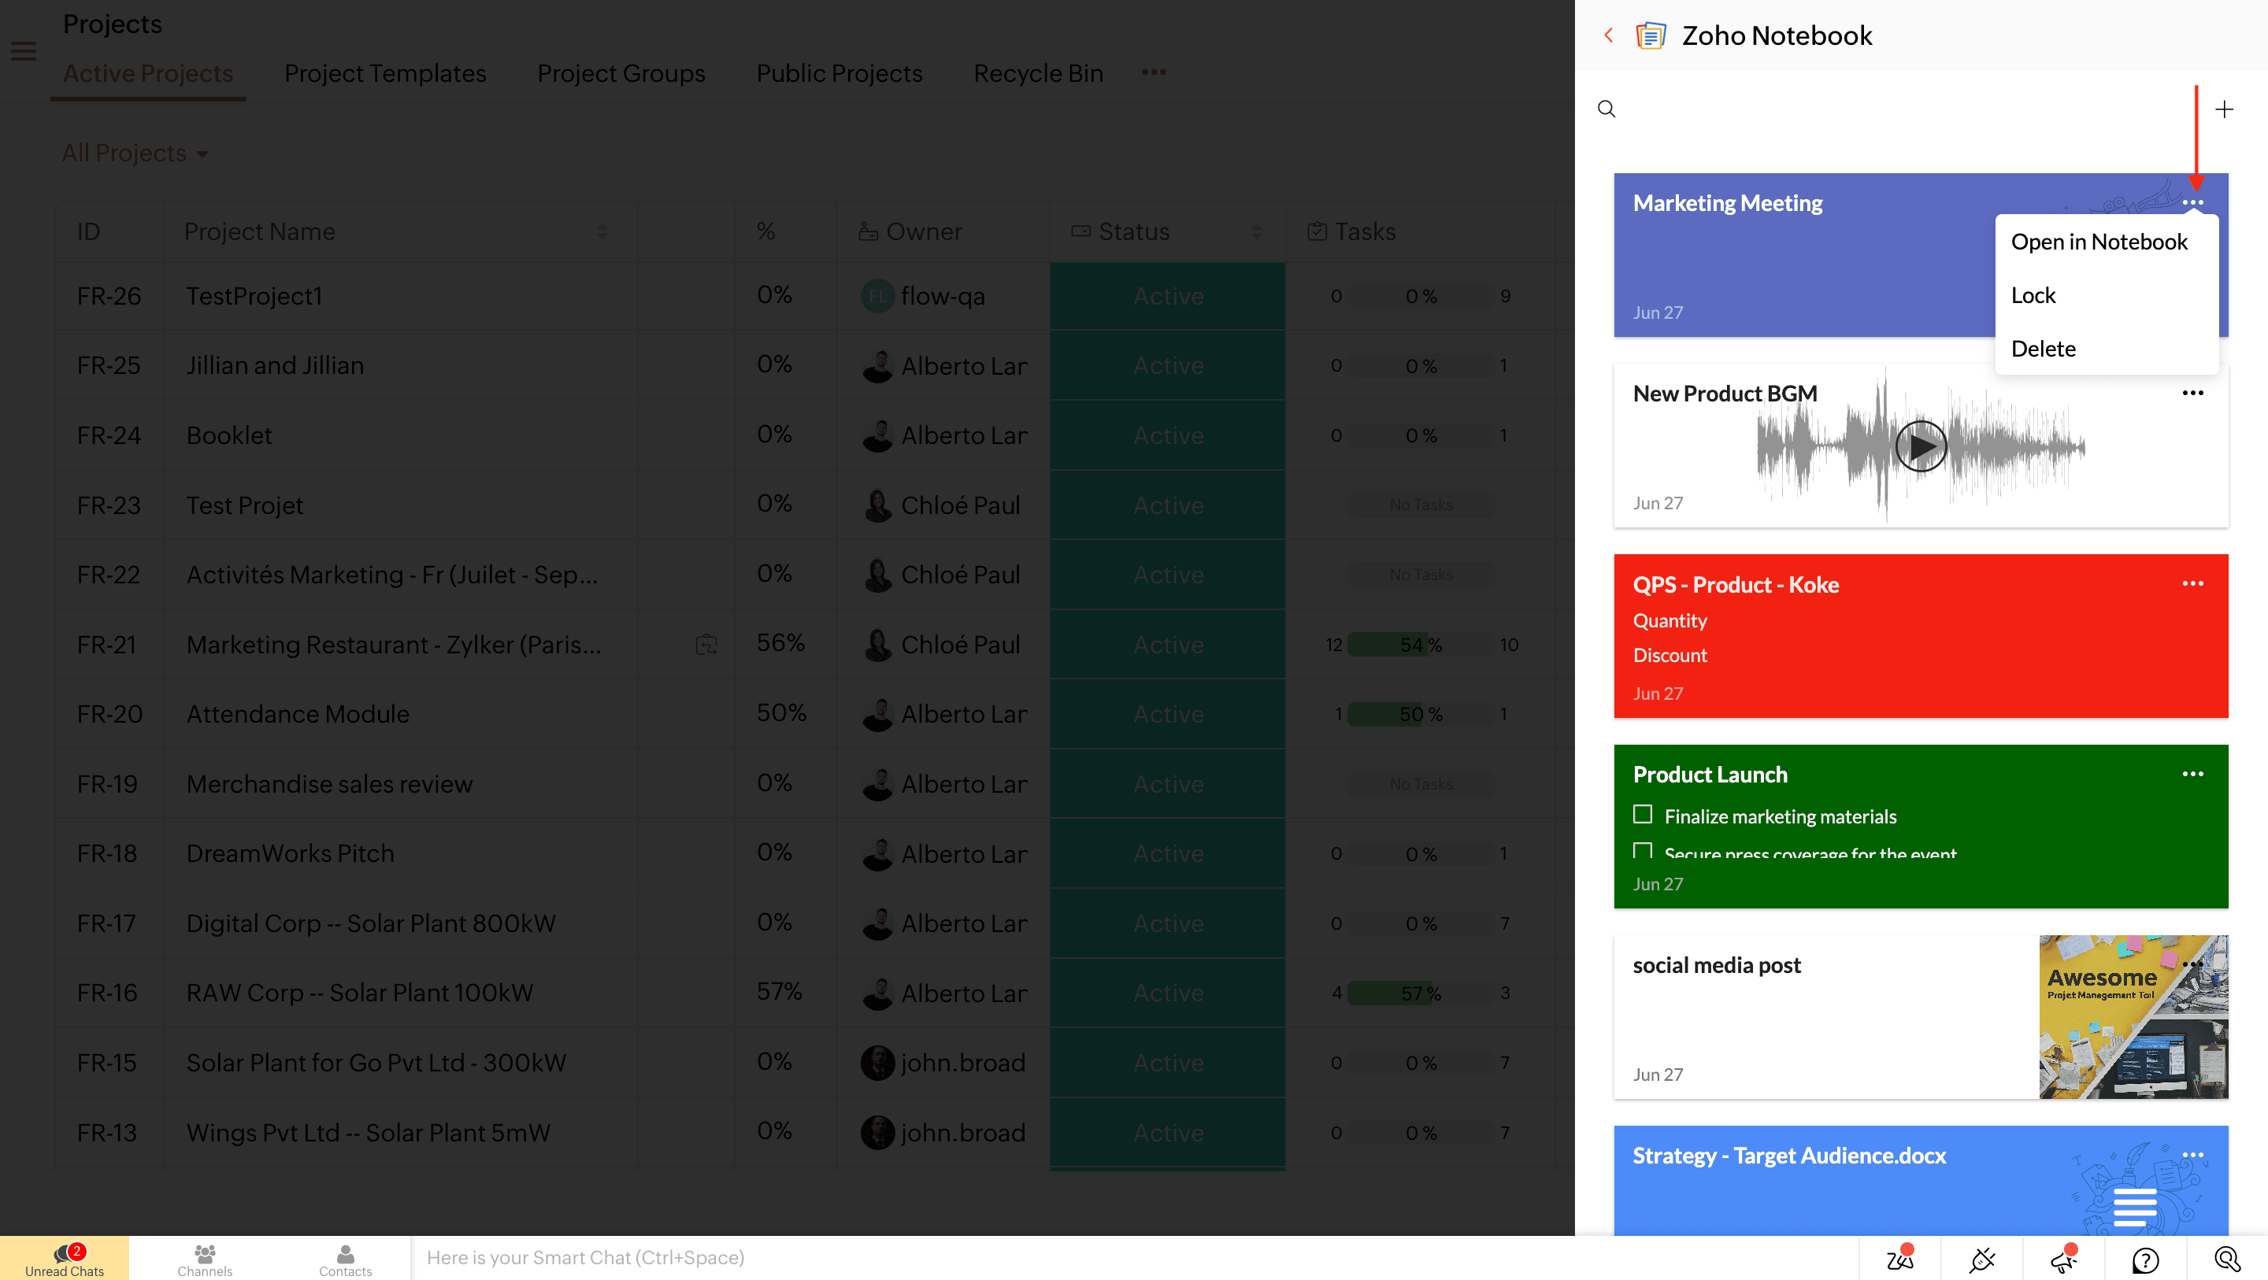Click the Zia assistant icon in bottom bar

tap(1900, 1259)
